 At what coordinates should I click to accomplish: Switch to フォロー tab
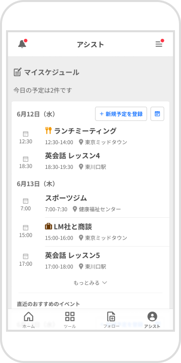(x=111, y=320)
